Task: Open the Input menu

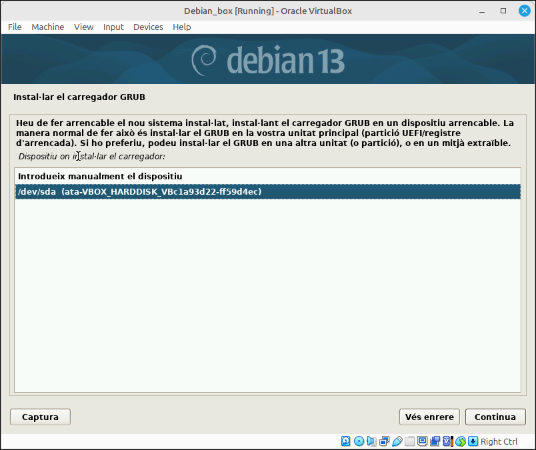Action: [113, 27]
